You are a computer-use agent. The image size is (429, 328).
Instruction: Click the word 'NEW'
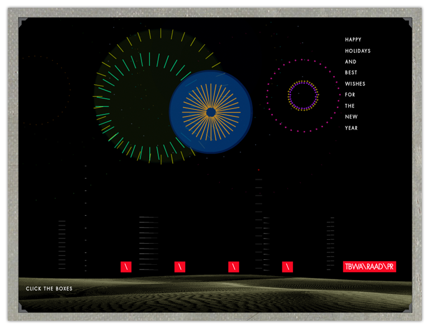pyautogui.click(x=351, y=117)
